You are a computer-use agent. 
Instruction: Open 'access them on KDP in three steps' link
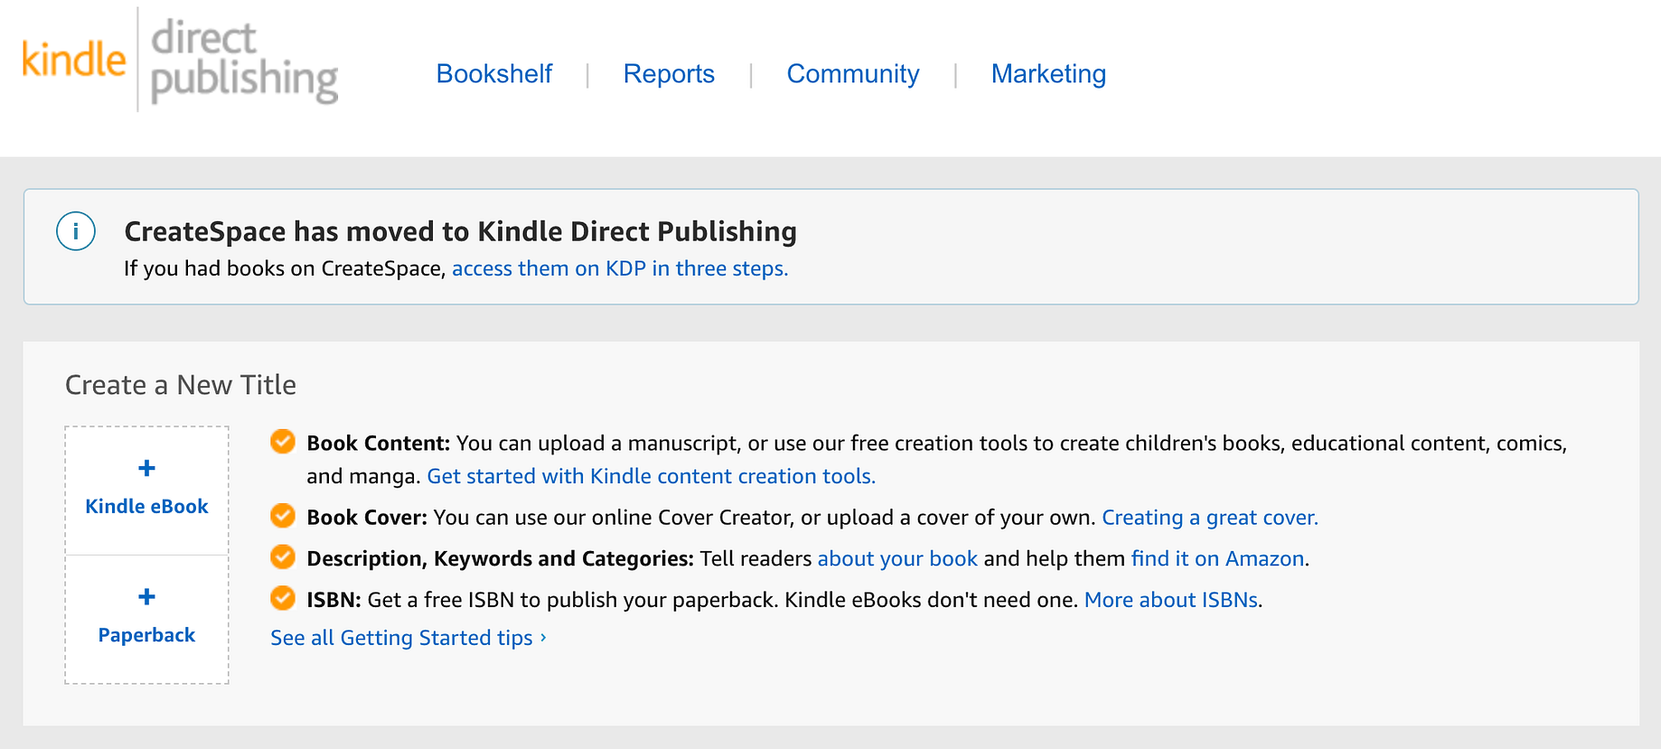[x=620, y=268]
